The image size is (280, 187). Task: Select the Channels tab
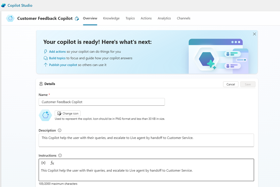pyautogui.click(x=184, y=18)
